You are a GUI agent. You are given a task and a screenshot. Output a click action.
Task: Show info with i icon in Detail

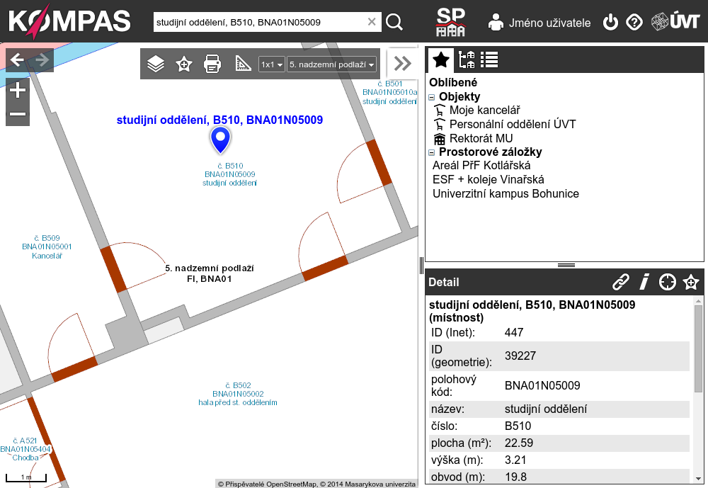644,282
